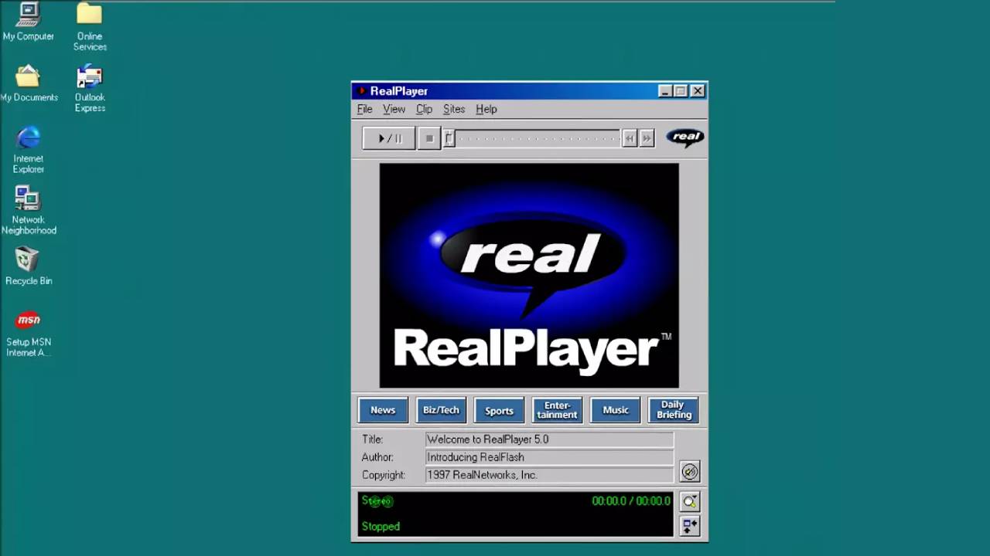This screenshot has width=990, height=556.
Task: Choose the Sports channel button
Action: [x=499, y=410]
